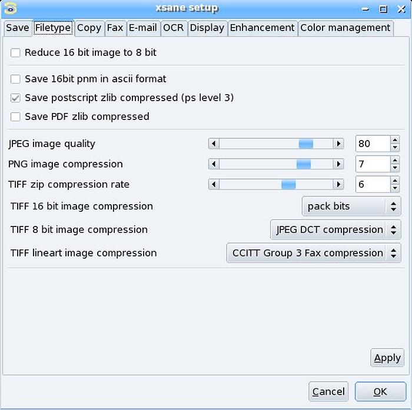Open TIFF 16 bit compression dropdown (pack bits)
Image resolution: width=412 pixels, height=410 pixels.
[x=351, y=206]
